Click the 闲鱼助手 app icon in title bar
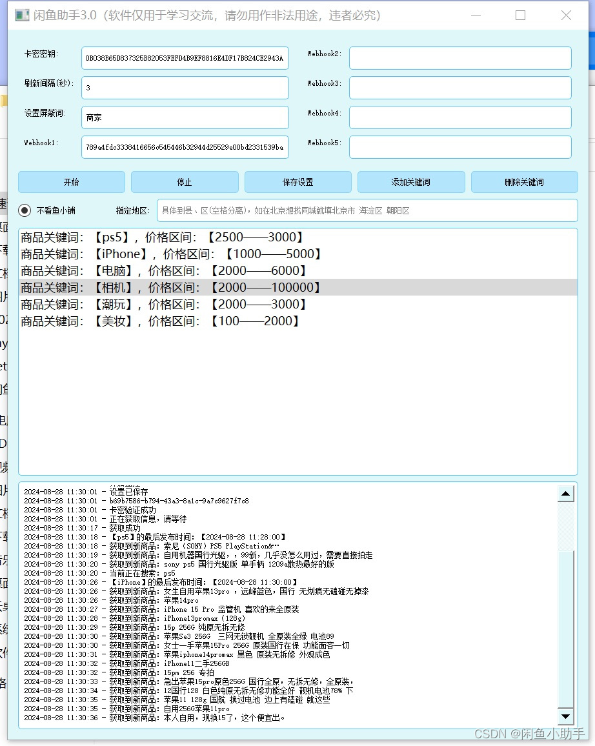This screenshot has width=595, height=746. (x=22, y=15)
